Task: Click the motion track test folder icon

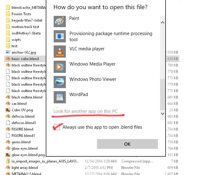Action: [8, 27]
